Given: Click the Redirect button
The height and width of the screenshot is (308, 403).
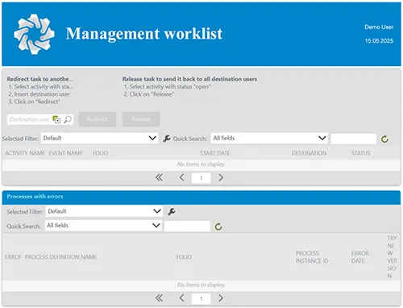Looking at the screenshot, I should 98,119.
